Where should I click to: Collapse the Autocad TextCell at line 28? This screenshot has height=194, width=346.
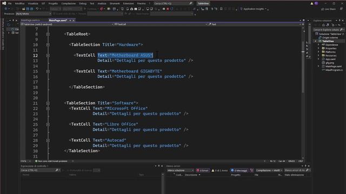pos(48,140)
